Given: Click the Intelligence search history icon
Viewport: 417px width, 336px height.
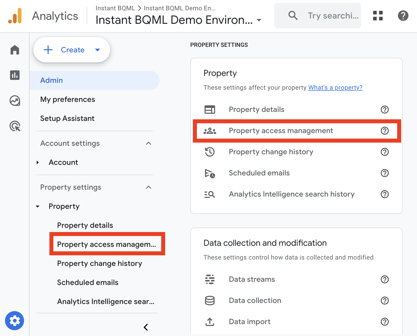Looking at the screenshot, I should [210, 194].
